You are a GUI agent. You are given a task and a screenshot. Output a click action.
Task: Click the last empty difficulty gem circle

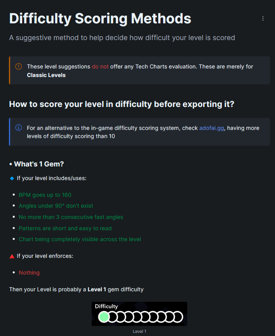[x=178, y=317]
